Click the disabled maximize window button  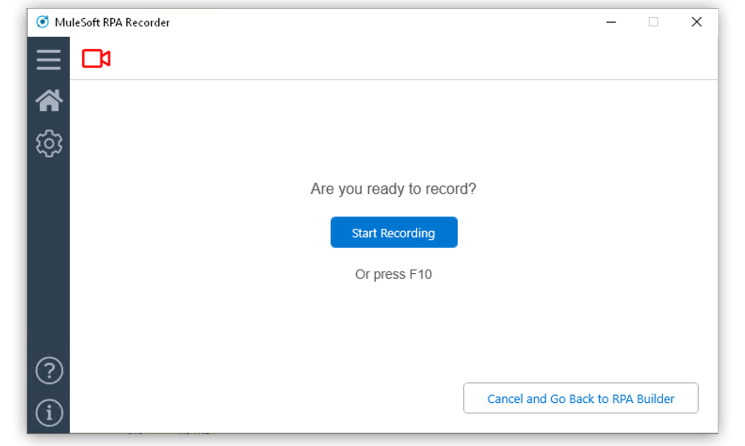tap(653, 22)
